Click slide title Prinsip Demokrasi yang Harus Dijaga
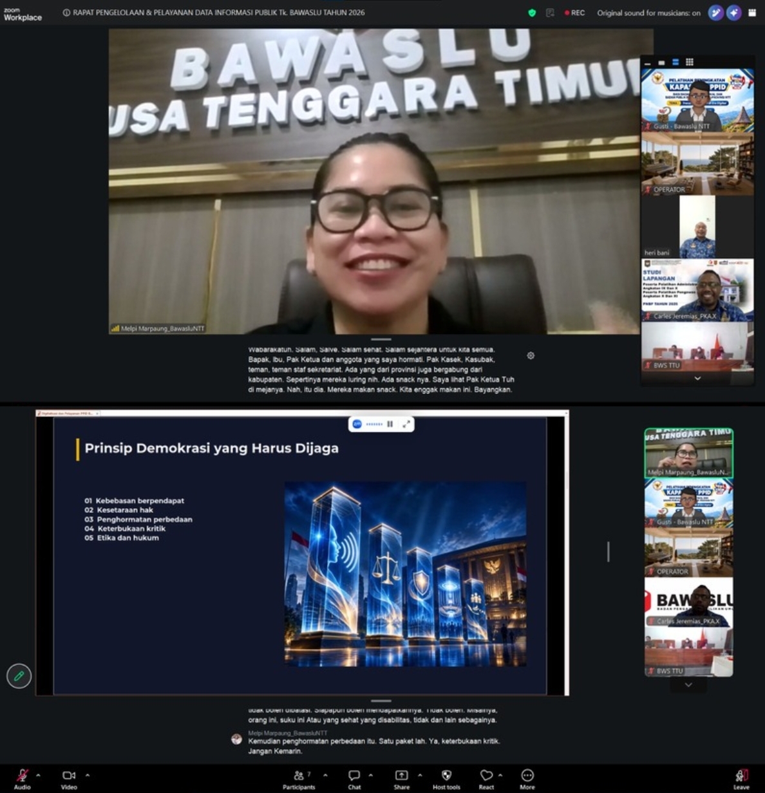Image resolution: width=765 pixels, height=793 pixels. tap(211, 448)
